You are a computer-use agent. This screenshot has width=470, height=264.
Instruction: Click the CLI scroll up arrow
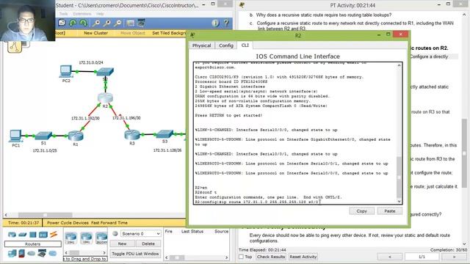[x=399, y=65]
